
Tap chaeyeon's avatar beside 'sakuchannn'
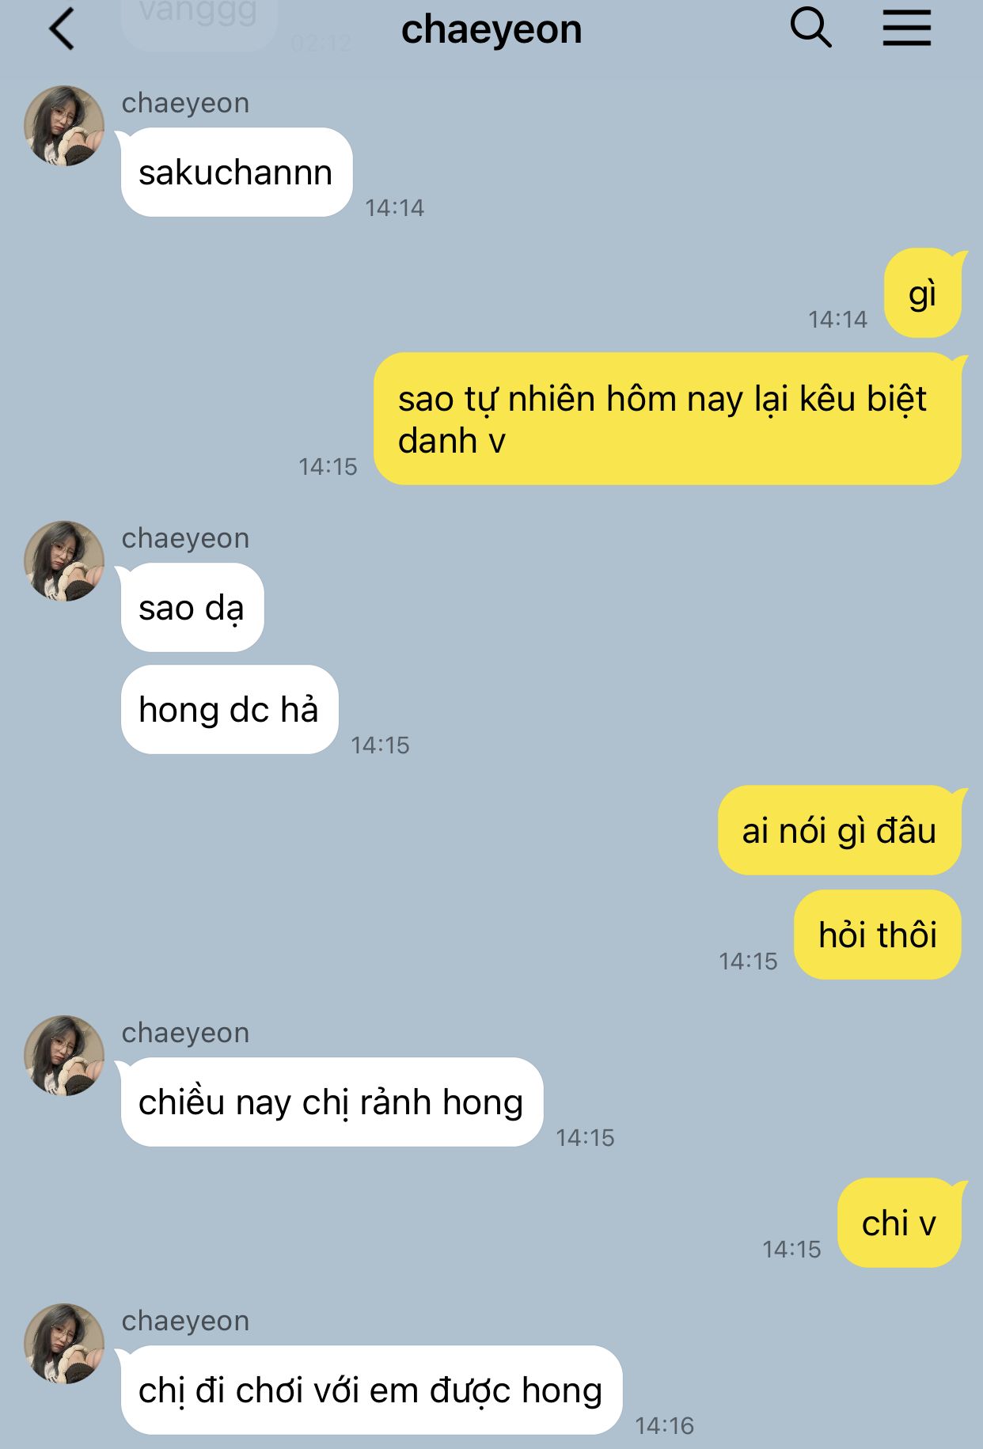coord(64,126)
